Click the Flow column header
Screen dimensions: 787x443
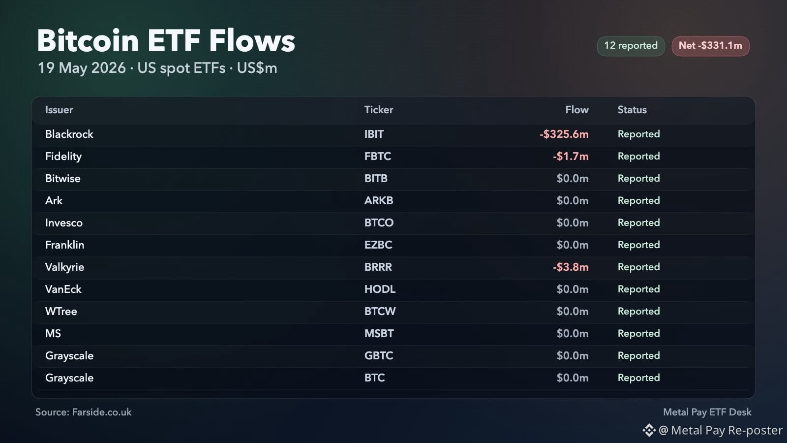(577, 110)
